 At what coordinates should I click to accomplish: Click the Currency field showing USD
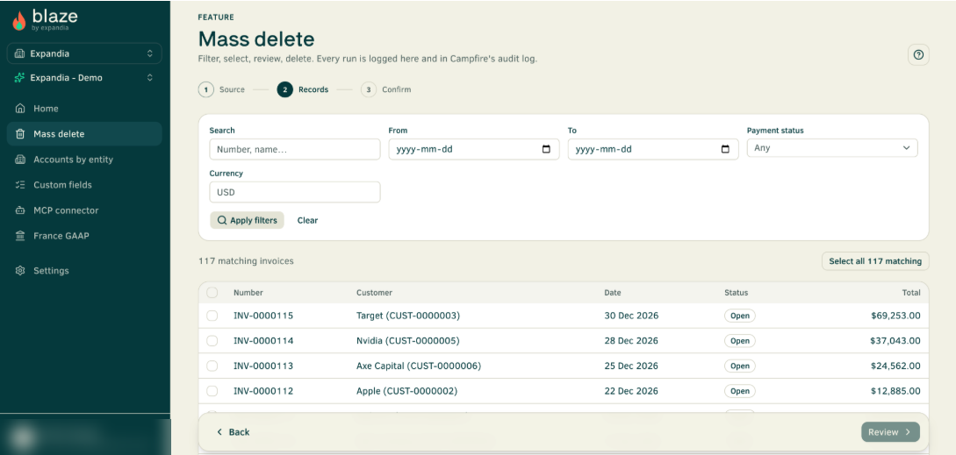[294, 192]
